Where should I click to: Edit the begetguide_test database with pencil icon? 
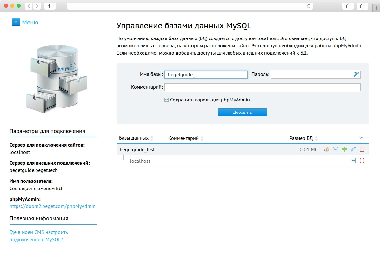pos(353,149)
